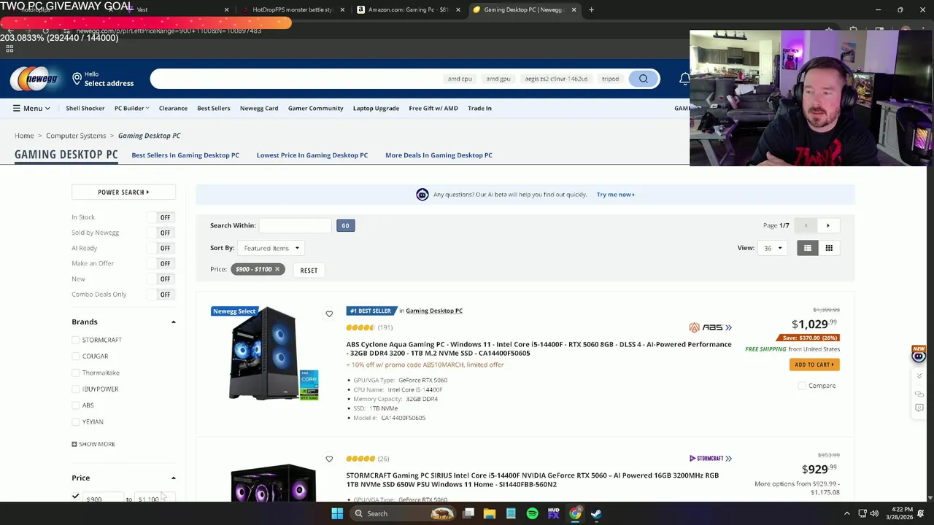Toggle In Stock filter switch
Viewport: 934px width, 525px height.
[x=160, y=217]
